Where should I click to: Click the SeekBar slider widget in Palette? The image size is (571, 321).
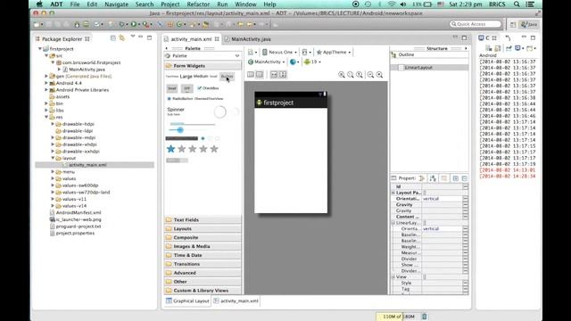[180, 130]
